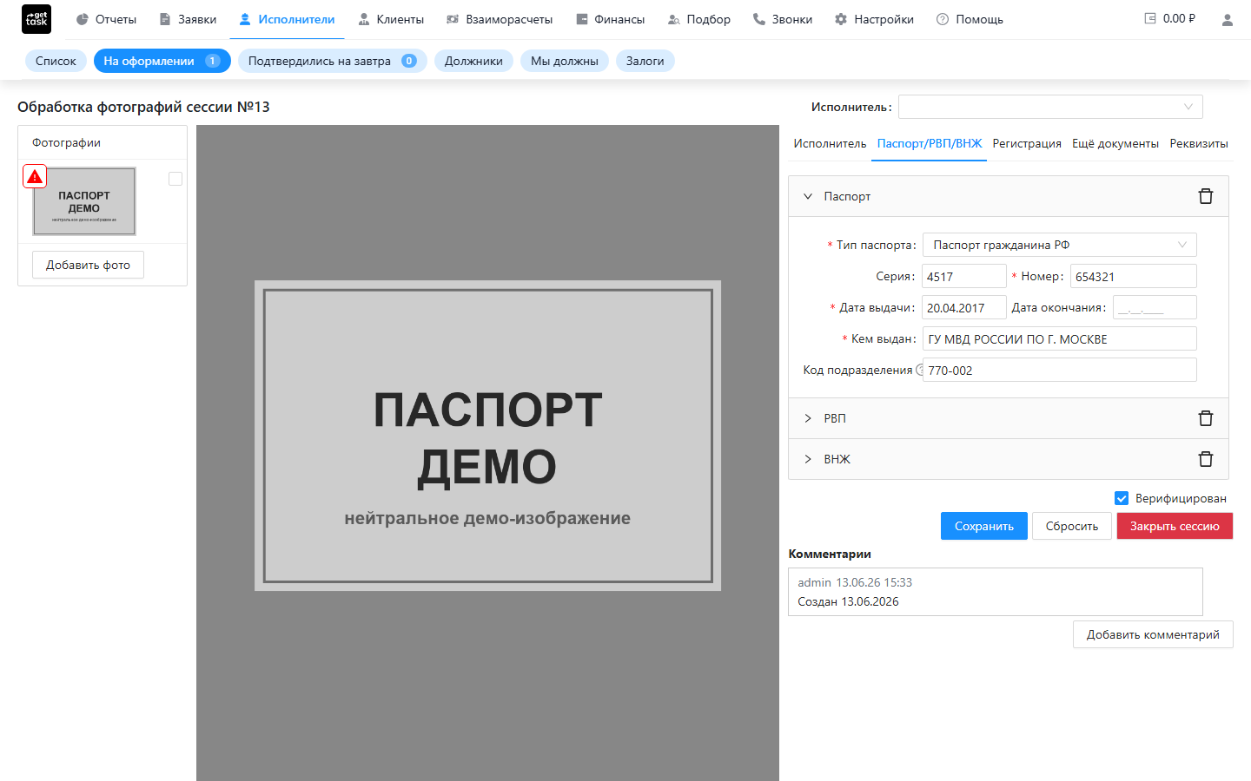Switch to the Залоги tab
1251x781 pixels.
coord(645,61)
